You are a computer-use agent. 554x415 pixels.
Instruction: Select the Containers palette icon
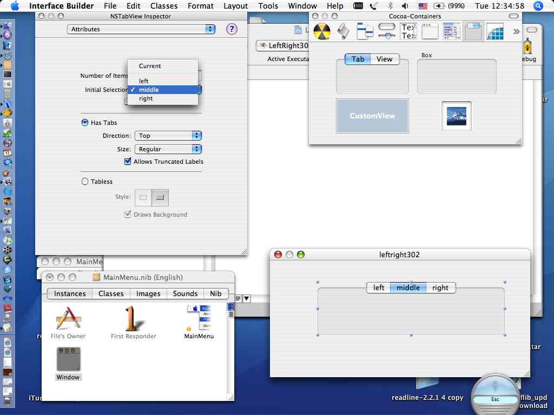pos(473,31)
